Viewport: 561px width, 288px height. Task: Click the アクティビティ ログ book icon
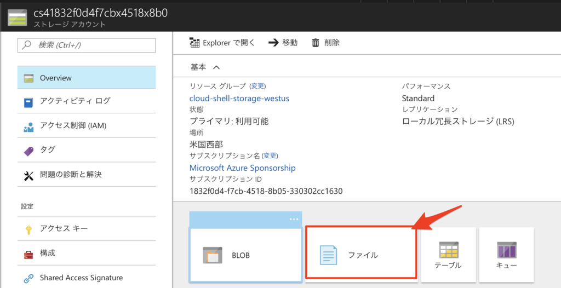[x=28, y=102]
